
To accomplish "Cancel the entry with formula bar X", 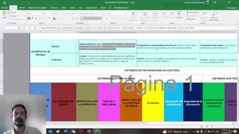I will tap(24, 28).
